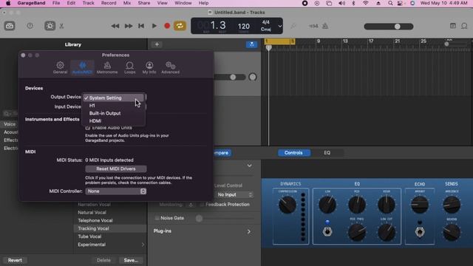The image size is (473, 266).
Task: Open the LCD display mode dropdown arrow
Action: (279, 27)
